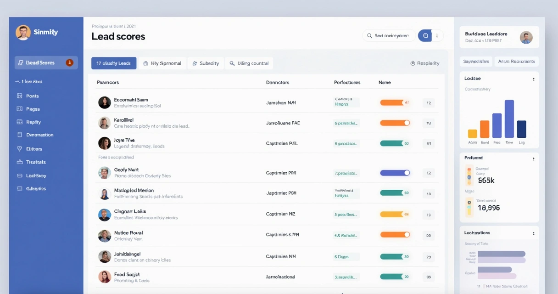Open the Lechmations panel options menu
Image resolution: width=558 pixels, height=294 pixels.
533,233
